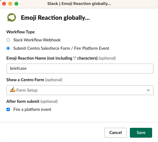Click the Cancel button
The height and width of the screenshot is (142, 158).
(x=116, y=133)
